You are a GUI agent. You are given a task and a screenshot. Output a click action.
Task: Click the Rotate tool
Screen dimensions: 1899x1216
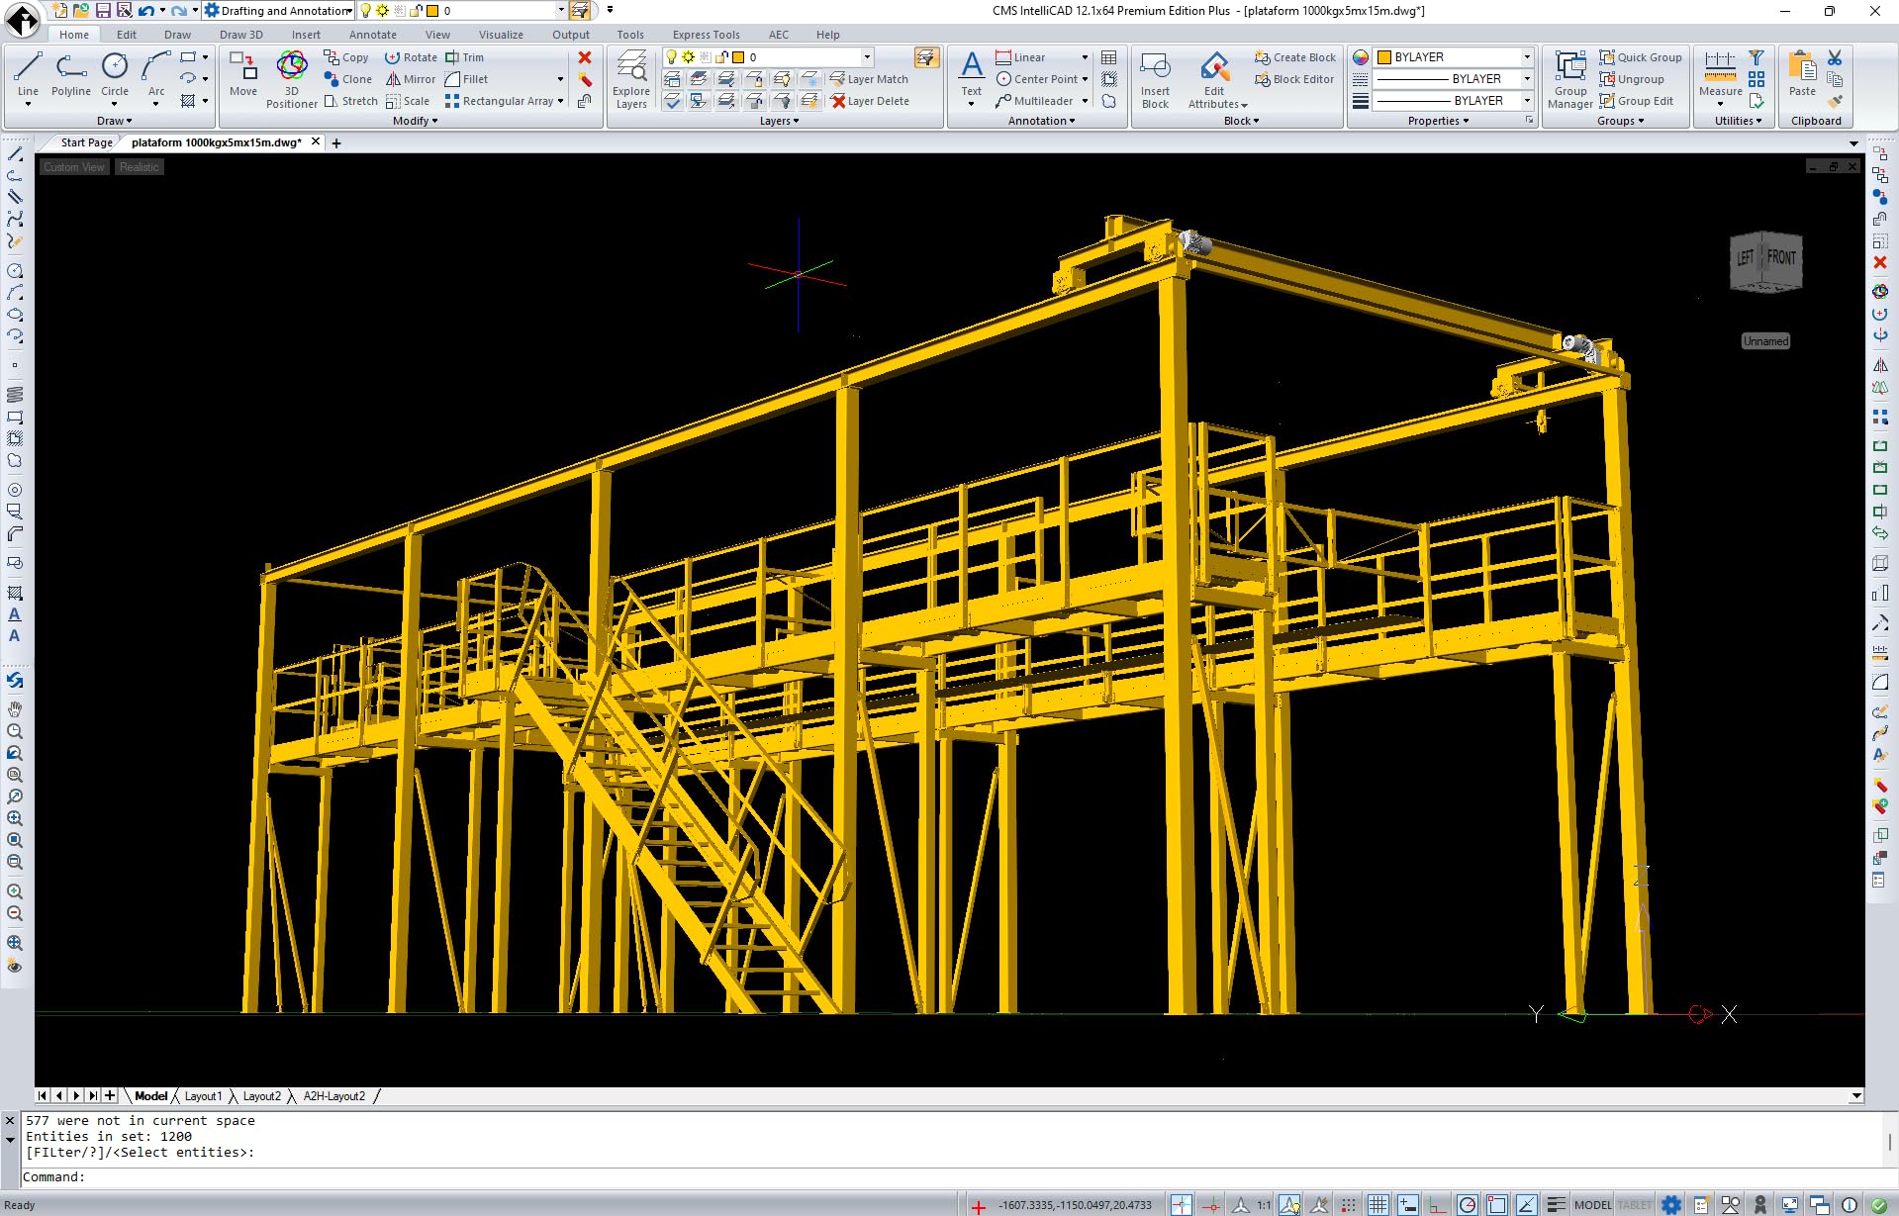click(x=411, y=57)
